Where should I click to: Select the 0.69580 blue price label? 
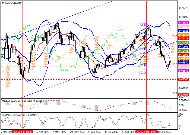pyautogui.click(x=184, y=63)
